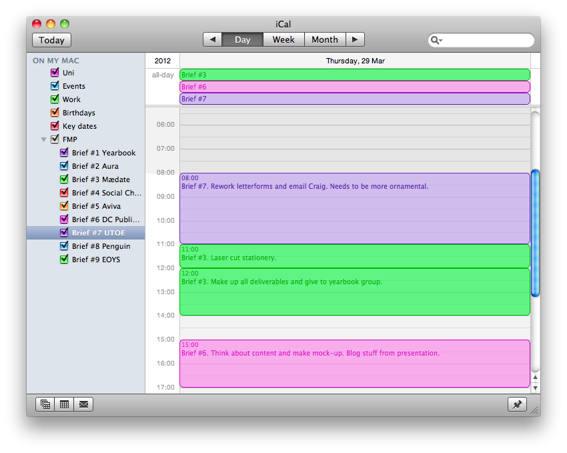Click the 2012 year label
This screenshot has width=567, height=453.
pyautogui.click(x=162, y=61)
